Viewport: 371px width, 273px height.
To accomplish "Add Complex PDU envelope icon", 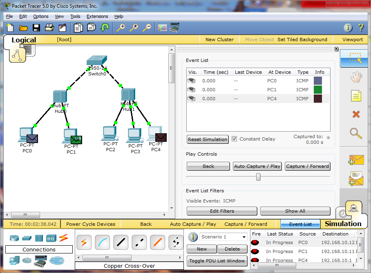I will click(356, 178).
